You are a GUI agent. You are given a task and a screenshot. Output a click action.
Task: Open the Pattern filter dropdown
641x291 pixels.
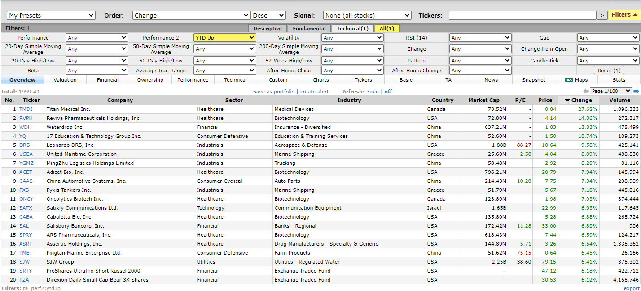[480, 61]
